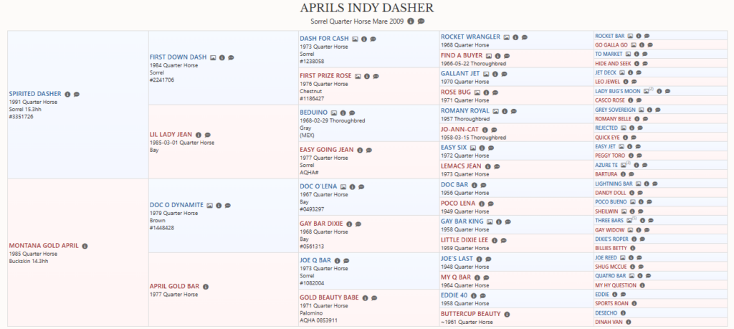
Task: Open Quatro Bar ancestor link
Action: click(x=611, y=276)
